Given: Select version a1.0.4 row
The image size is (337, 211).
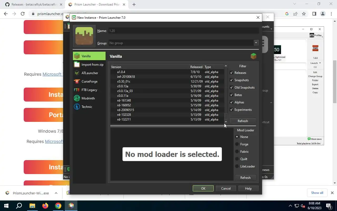Looking at the screenshot, I should pos(167,72).
